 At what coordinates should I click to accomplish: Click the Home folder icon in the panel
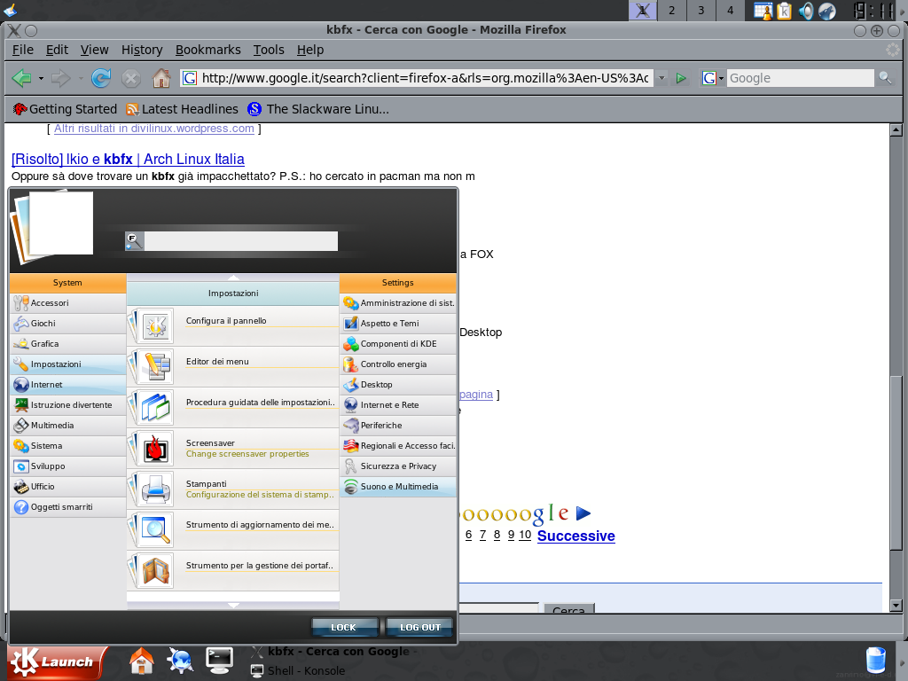tap(141, 661)
